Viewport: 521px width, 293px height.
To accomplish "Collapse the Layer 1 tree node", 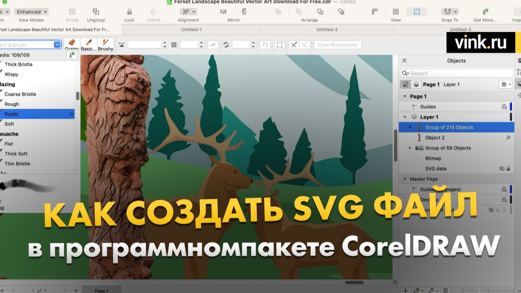I will click(405, 117).
